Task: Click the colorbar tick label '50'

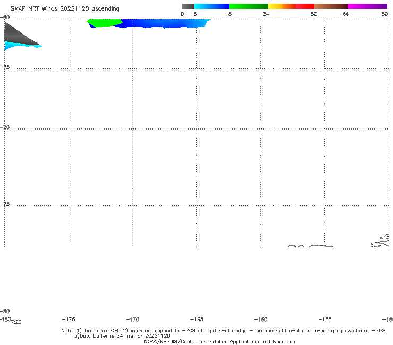Action: (314, 14)
